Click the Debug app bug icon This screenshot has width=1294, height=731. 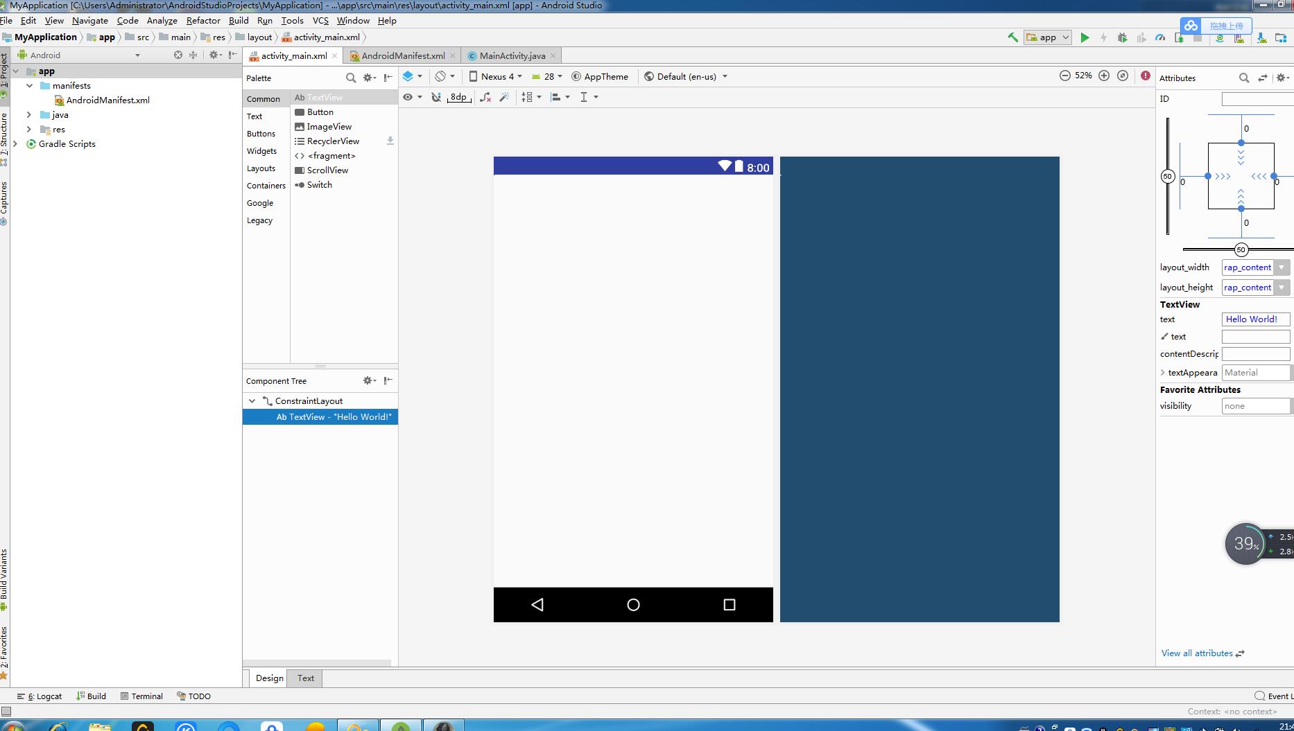[1122, 37]
